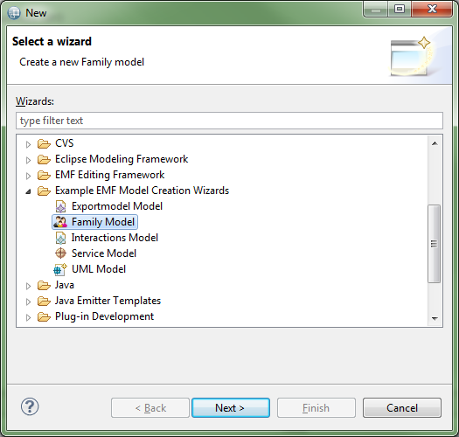The height and width of the screenshot is (437, 459).
Task: Select the Interactions Model icon
Action: pos(60,238)
